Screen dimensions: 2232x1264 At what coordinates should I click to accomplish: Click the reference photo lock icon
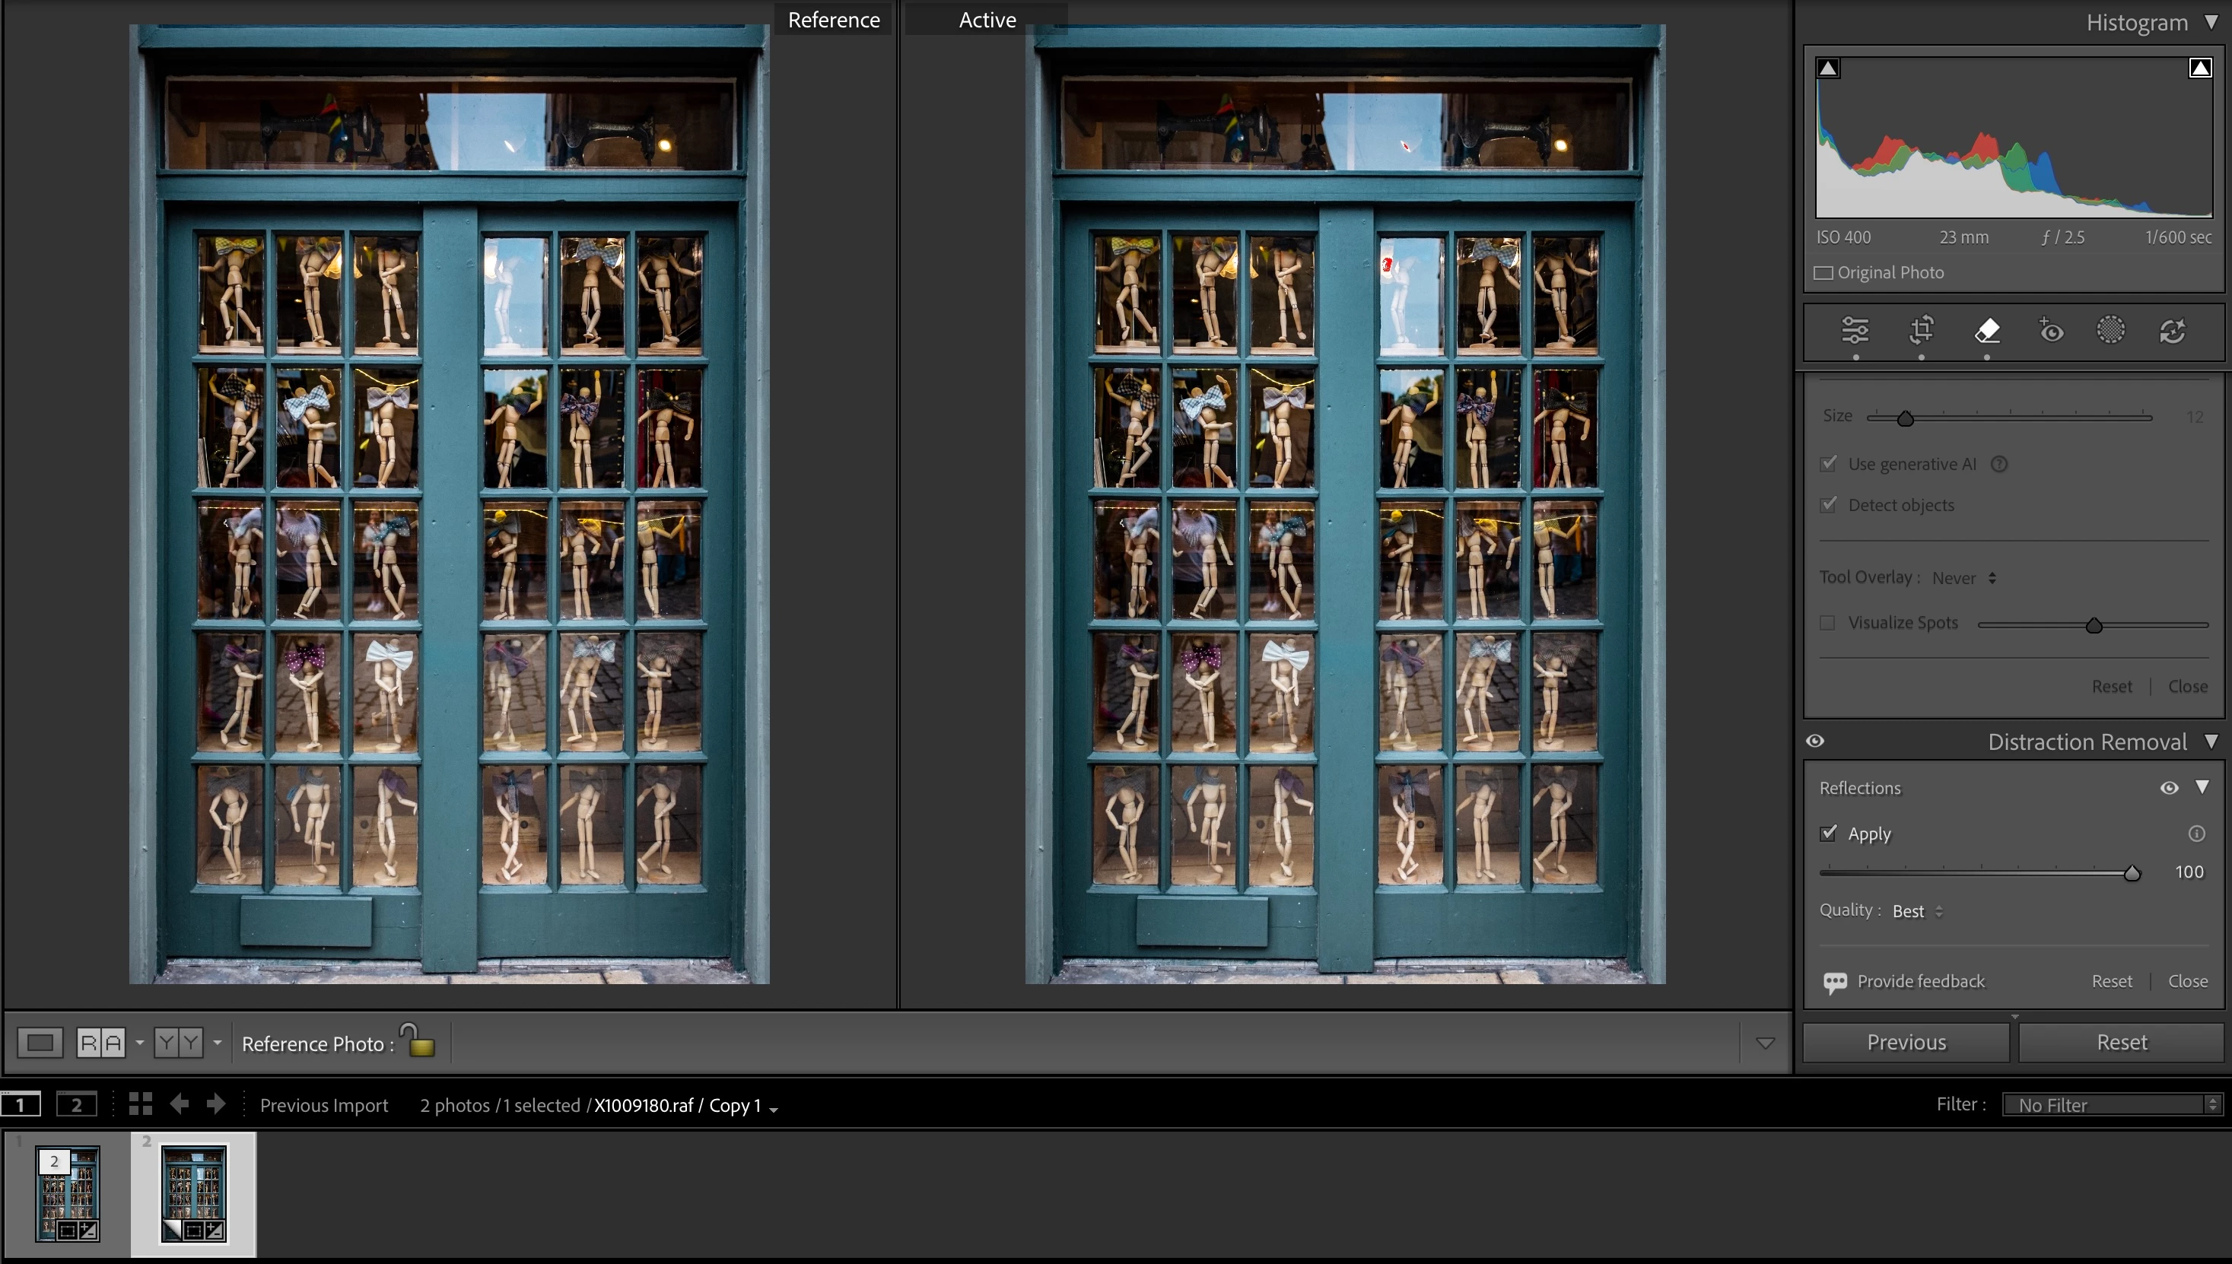pos(420,1040)
